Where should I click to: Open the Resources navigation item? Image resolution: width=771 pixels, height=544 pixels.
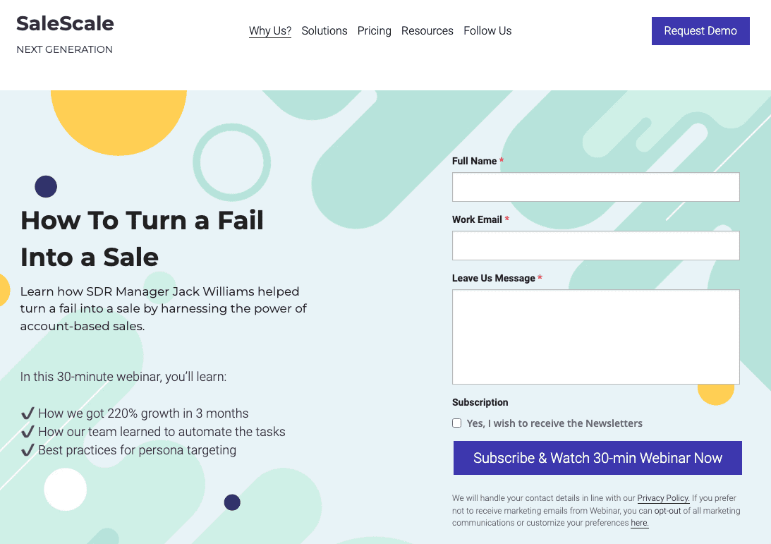point(427,31)
